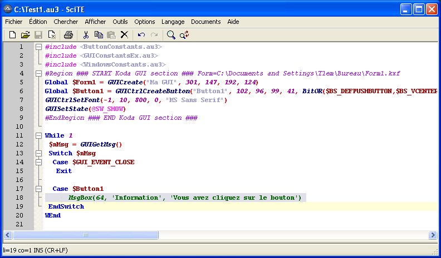Open the Chercher menu
The height and width of the screenshot is (258, 441).
[66, 22]
